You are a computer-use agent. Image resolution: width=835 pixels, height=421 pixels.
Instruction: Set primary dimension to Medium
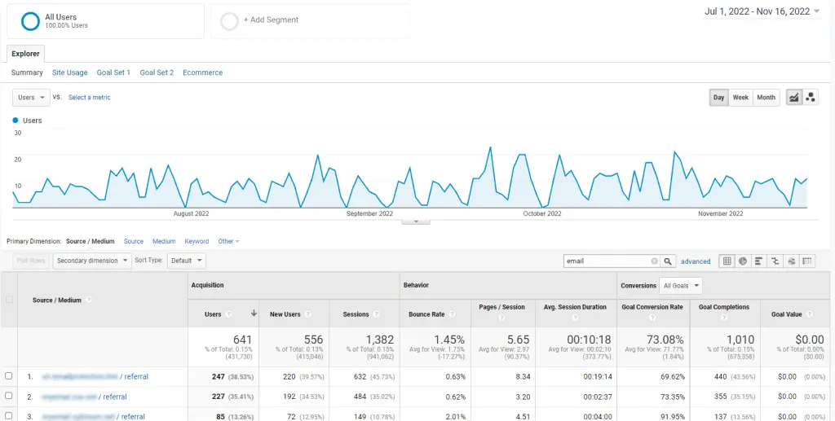(x=164, y=241)
